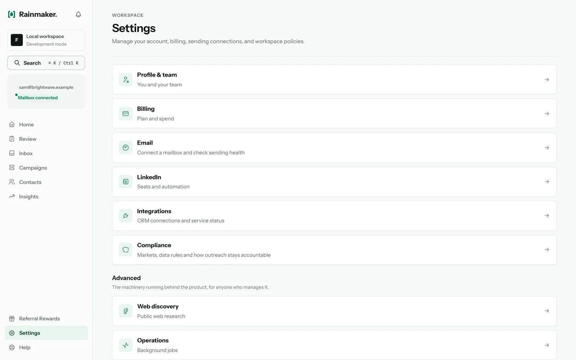Image resolution: width=576 pixels, height=360 pixels.
Task: Click the Operations activity pulse icon
Action: (126, 345)
